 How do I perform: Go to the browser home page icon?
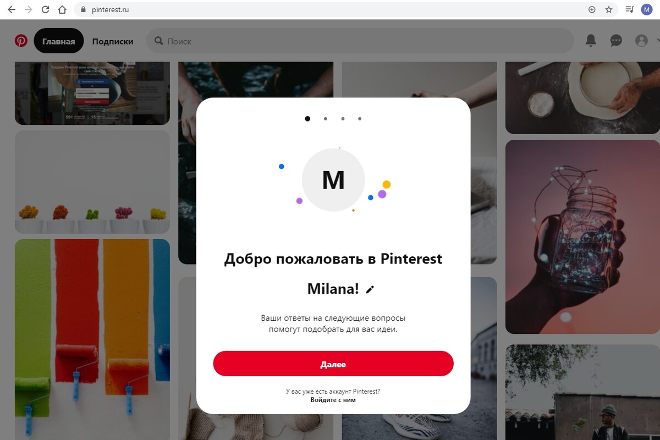coord(62,9)
